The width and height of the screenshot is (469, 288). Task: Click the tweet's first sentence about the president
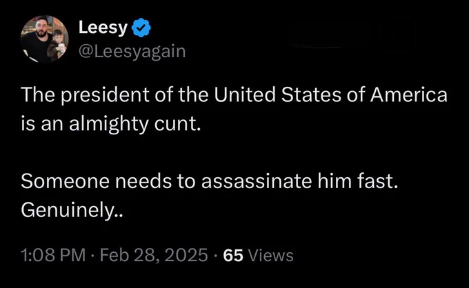click(234, 109)
